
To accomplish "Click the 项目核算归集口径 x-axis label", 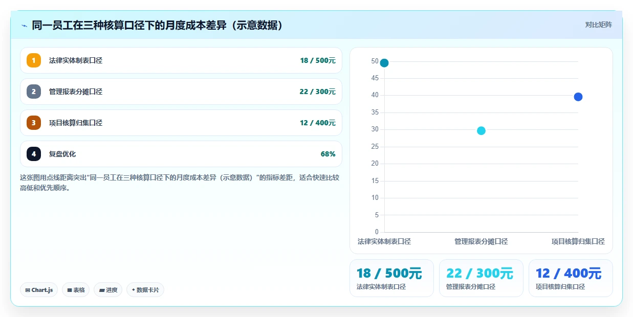I will [578, 241].
